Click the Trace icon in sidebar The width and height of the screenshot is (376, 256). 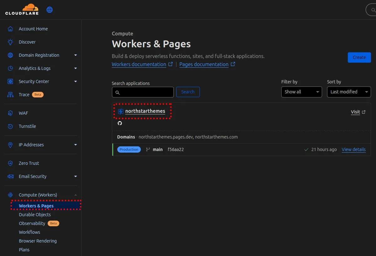click(10, 95)
